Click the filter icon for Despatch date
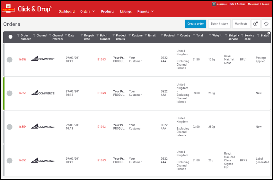This screenshot has height=180, width=273. tap(82, 35)
